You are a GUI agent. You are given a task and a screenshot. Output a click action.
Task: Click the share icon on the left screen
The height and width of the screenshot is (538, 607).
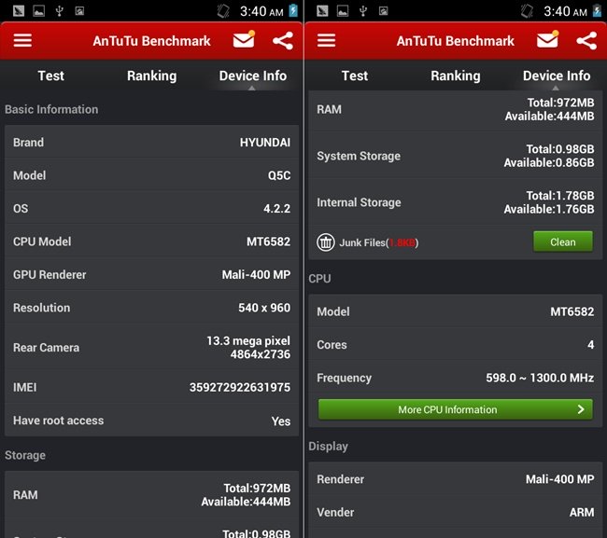(283, 41)
